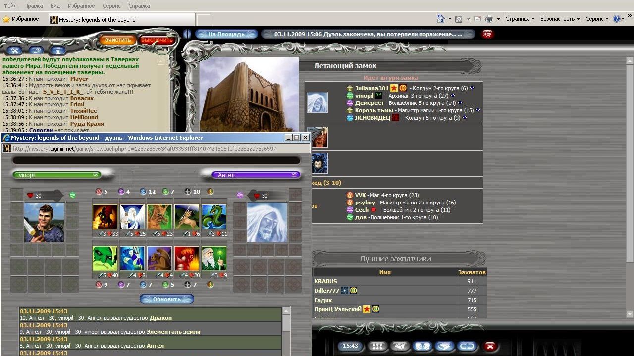Pick the brown gargoyle creature card
Image resolution: width=634 pixels, height=356 pixels.
[159, 258]
